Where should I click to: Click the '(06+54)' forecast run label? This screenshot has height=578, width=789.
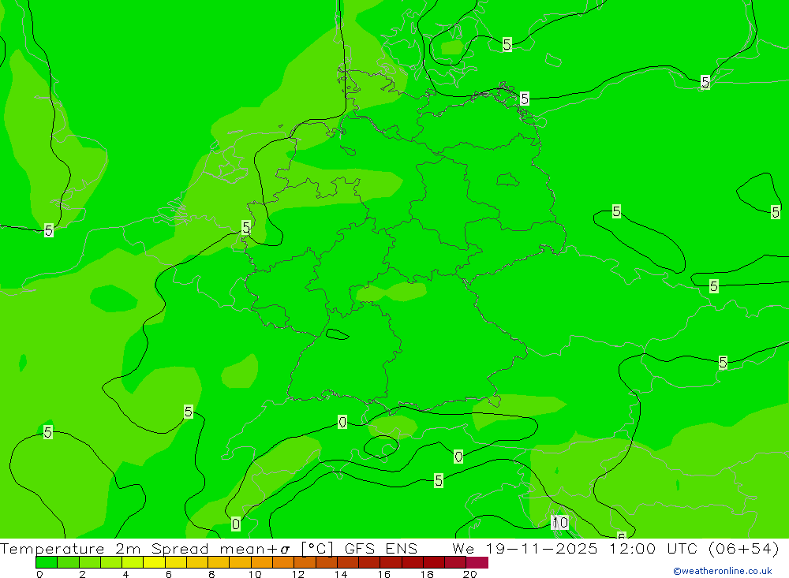744,548
